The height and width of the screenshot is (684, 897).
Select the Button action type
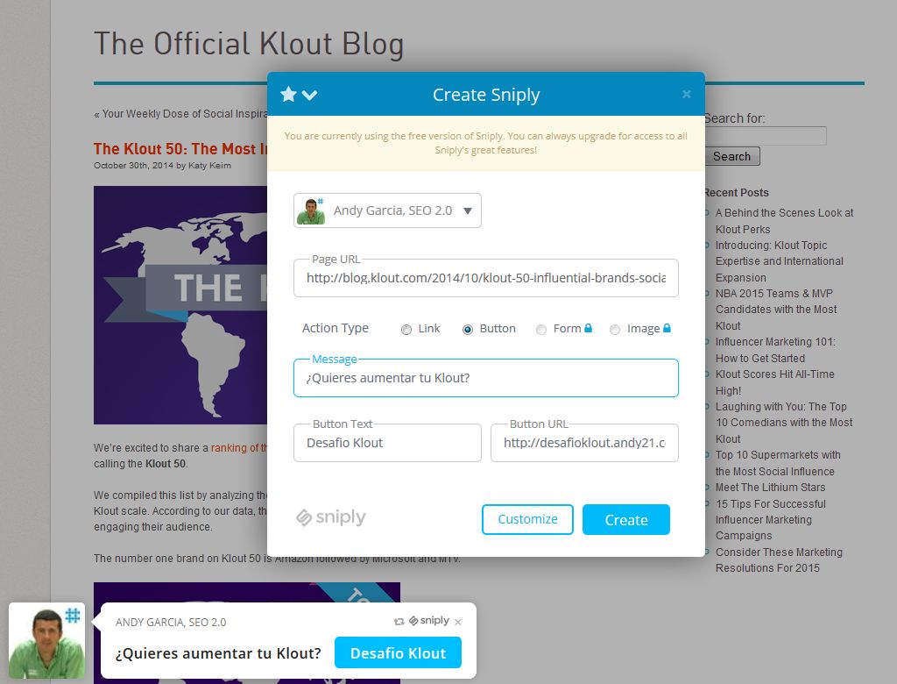(468, 330)
